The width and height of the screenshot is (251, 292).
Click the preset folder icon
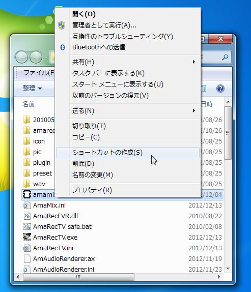[26, 173]
